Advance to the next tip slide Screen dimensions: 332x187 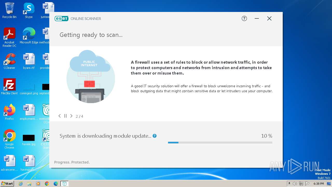(71, 116)
